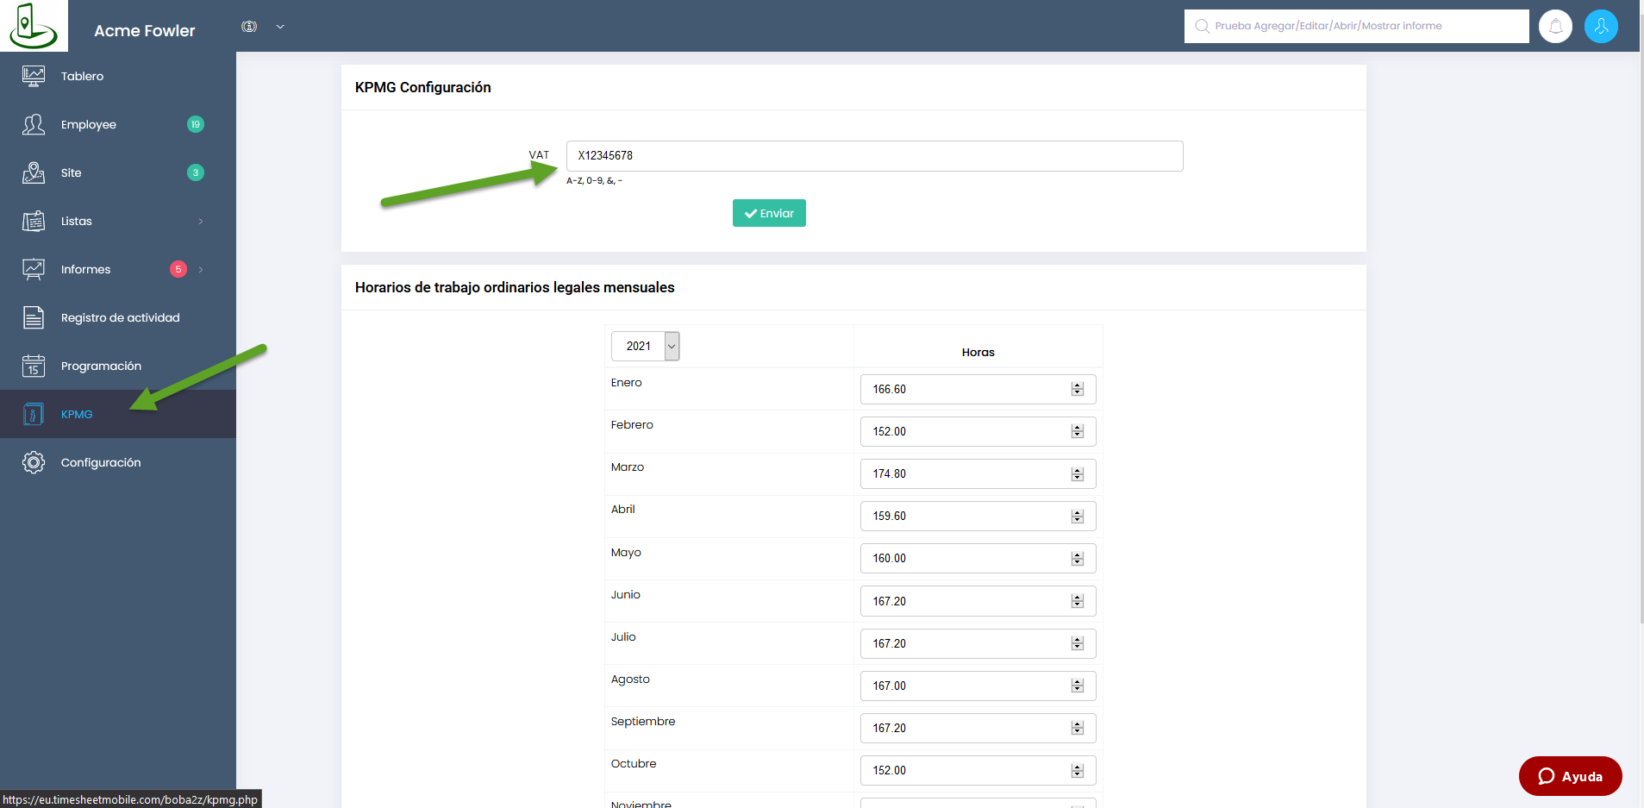Click the Septiembre month label

[x=642, y=721]
